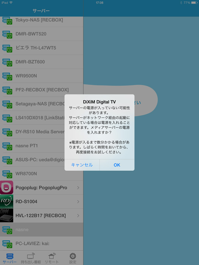
Task: Select the Setagaya-NAS server name
Action: pyautogui.click(x=40, y=104)
